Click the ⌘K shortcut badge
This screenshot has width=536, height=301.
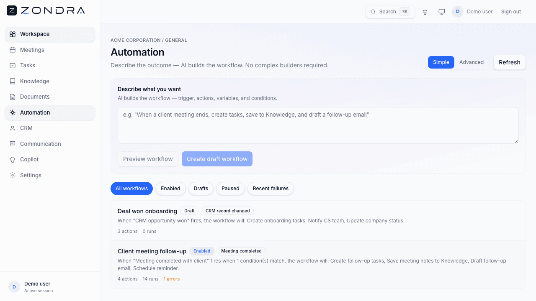405,12
